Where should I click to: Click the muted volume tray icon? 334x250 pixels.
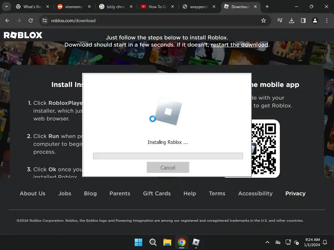point(296,242)
